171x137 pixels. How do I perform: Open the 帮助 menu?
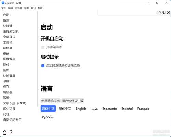pyautogui.click(x=40, y=8)
